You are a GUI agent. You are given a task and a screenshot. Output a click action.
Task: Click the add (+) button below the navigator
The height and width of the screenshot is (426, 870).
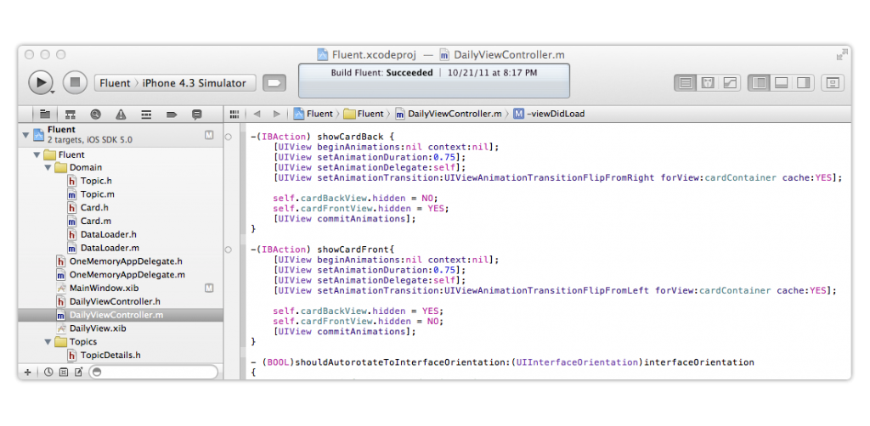(28, 372)
